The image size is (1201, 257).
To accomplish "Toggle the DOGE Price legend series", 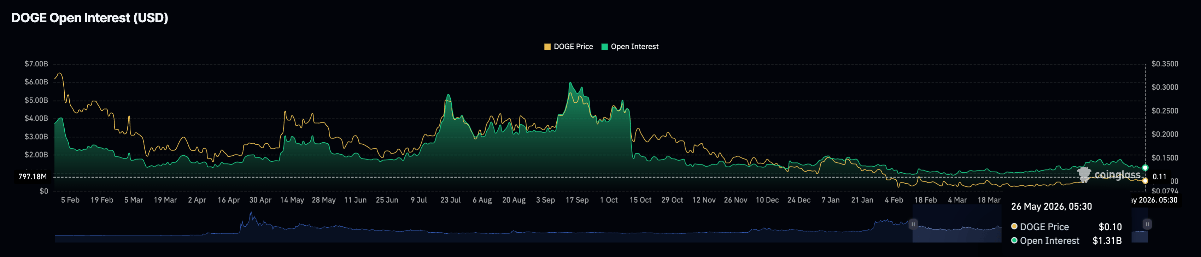I will (x=568, y=47).
